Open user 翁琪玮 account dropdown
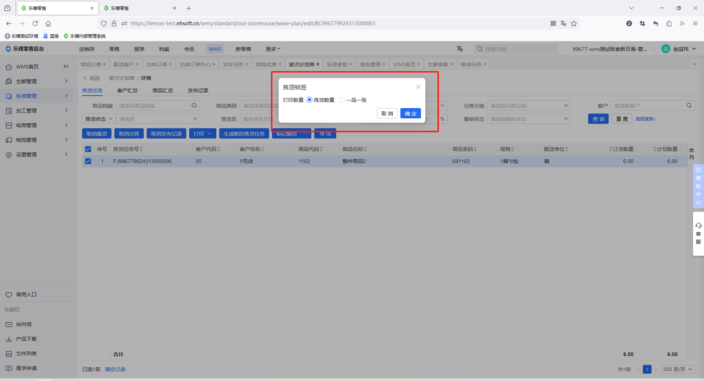The height and width of the screenshot is (381, 704). (679, 49)
